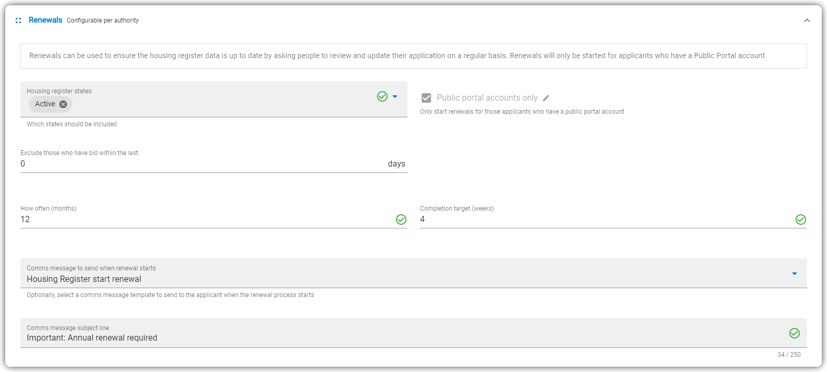Click the Renewals section heading
This screenshot has width=827, height=372.
coord(46,20)
